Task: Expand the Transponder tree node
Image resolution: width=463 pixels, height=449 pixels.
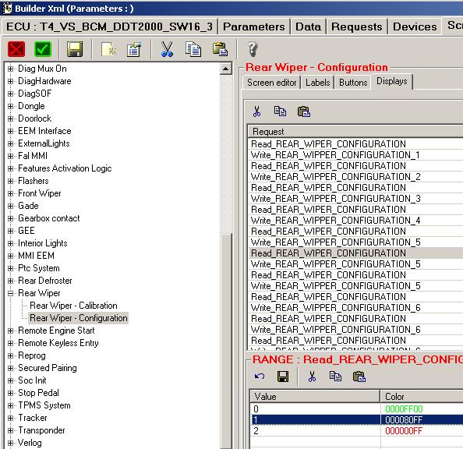Action: point(11,431)
